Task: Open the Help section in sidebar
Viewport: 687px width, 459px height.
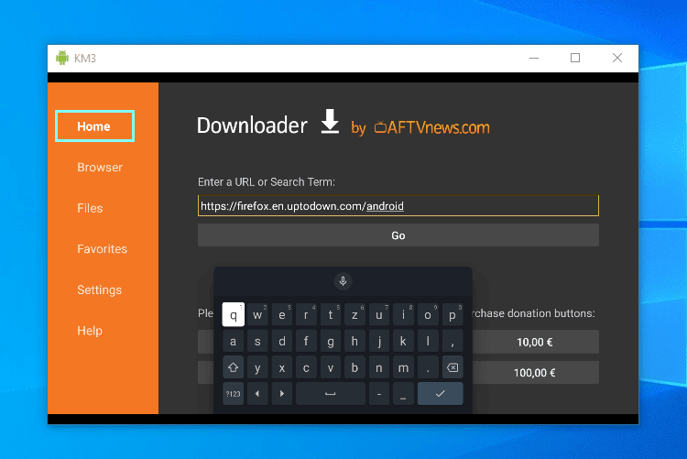Action: (90, 331)
